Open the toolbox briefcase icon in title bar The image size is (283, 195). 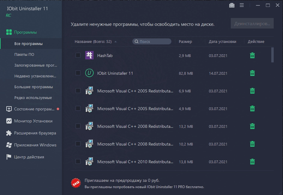(232, 5)
